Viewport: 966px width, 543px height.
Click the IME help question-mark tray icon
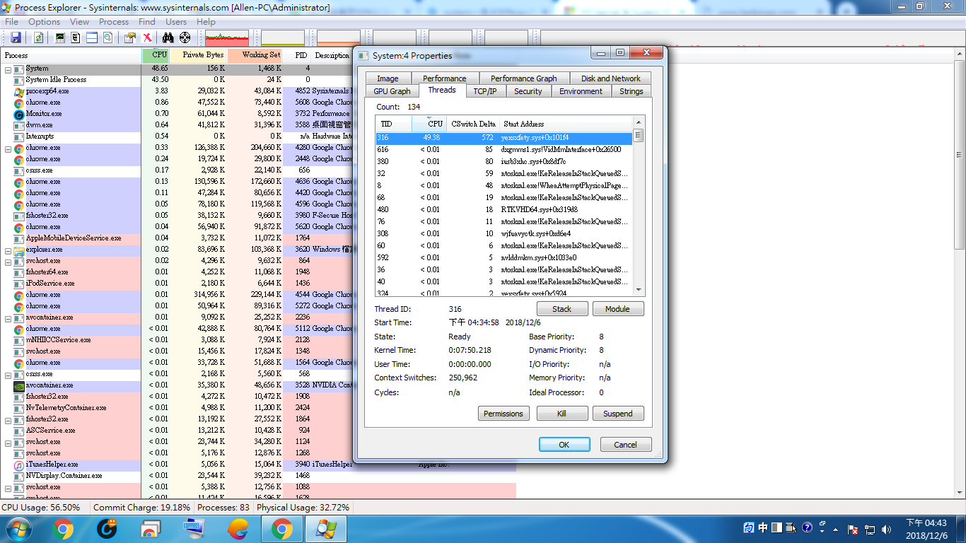[808, 528]
